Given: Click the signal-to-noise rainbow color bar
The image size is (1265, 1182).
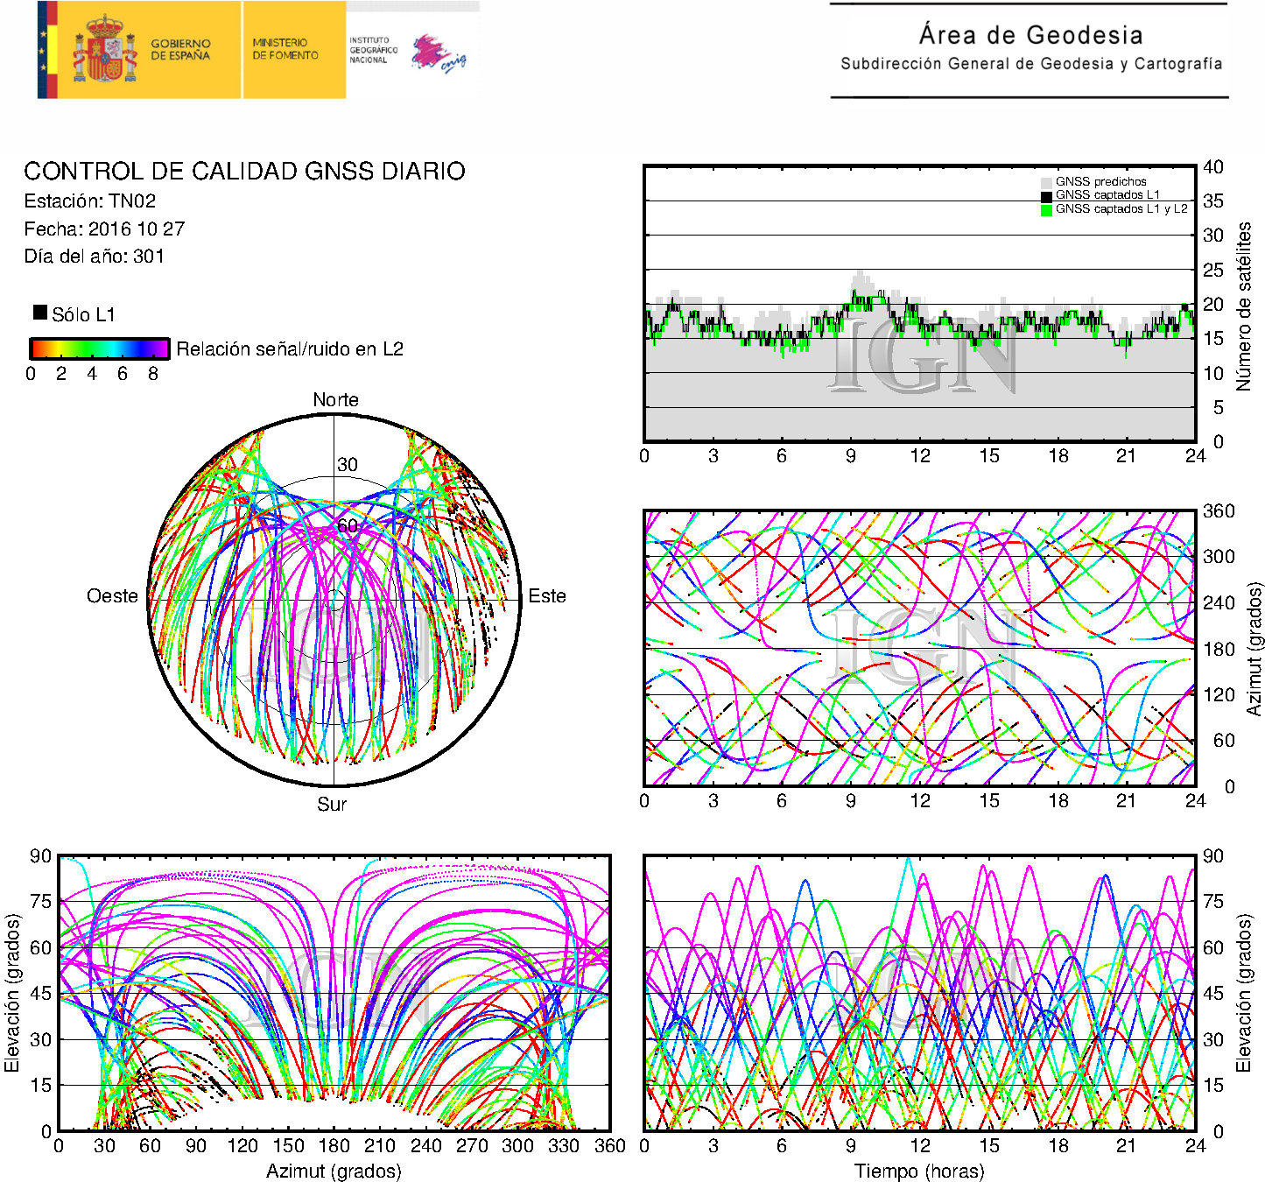Looking at the screenshot, I should point(99,348).
